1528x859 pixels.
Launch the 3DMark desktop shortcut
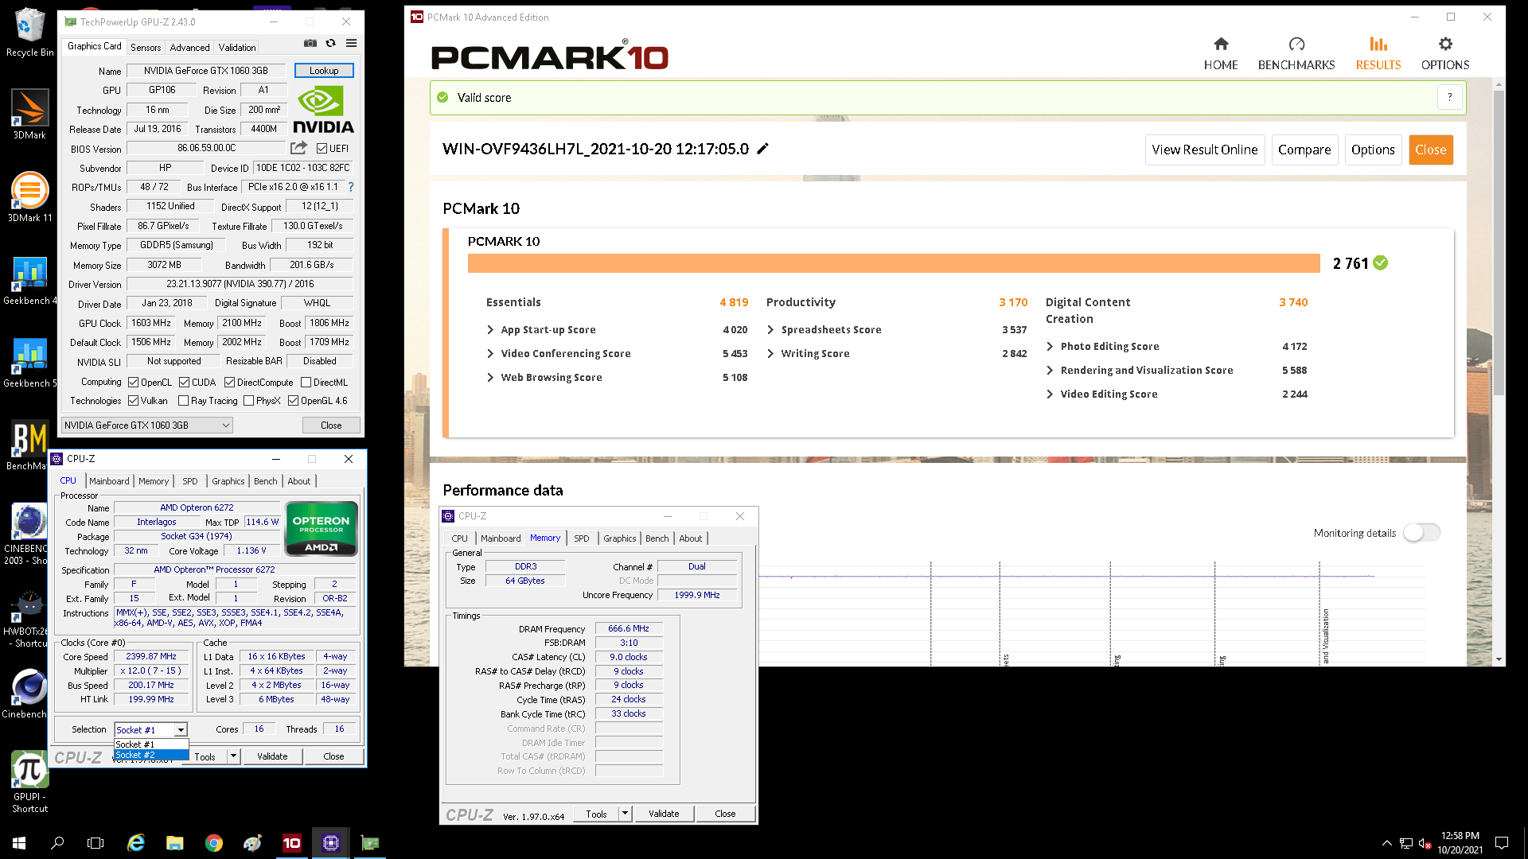point(29,114)
